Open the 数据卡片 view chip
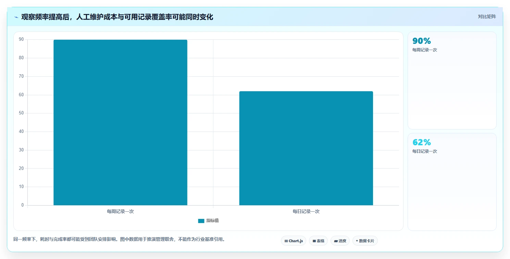This screenshot has height=259, width=510. tap(365, 241)
